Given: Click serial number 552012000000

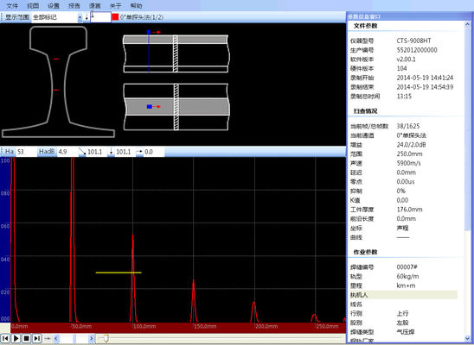Looking at the screenshot, I should (417, 50).
